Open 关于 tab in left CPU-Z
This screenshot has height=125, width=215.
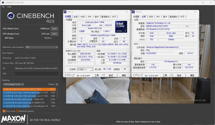[x=114, y=17]
